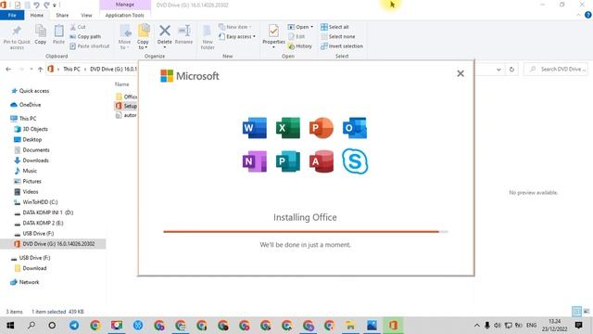Expand the Open dropdown in ribbon

tap(300, 27)
